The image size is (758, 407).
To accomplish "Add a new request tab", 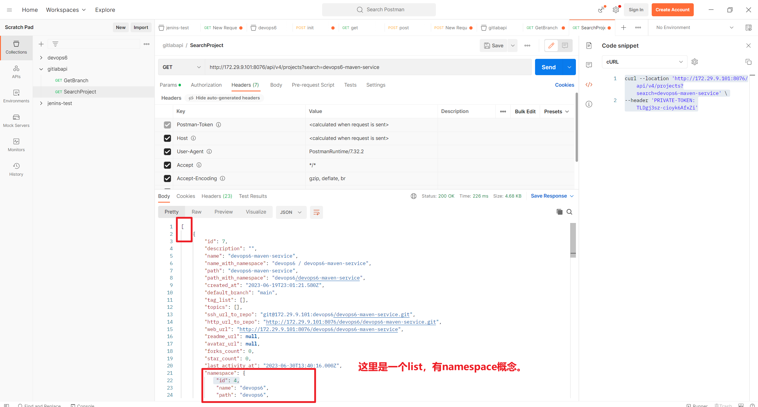I will [624, 28].
